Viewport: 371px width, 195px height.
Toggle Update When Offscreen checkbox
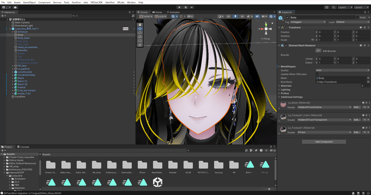point(317,74)
